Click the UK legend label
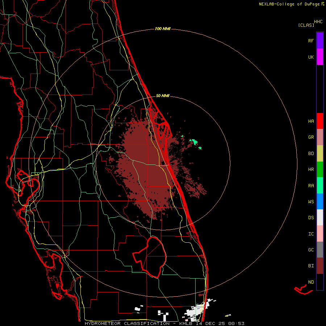326x326 pixels. [x=311, y=57]
